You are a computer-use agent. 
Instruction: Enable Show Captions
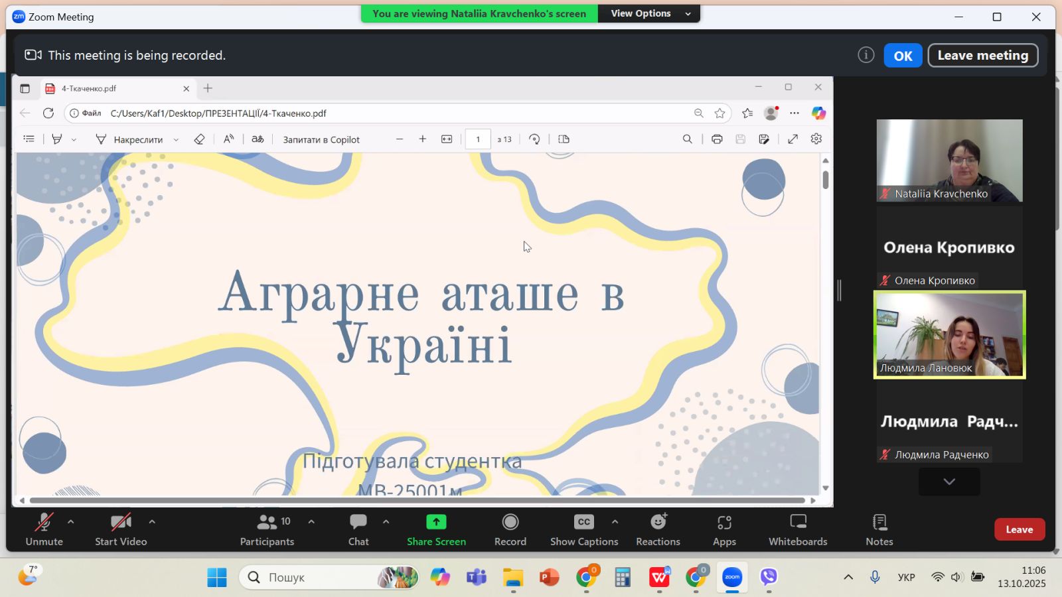[x=583, y=529]
